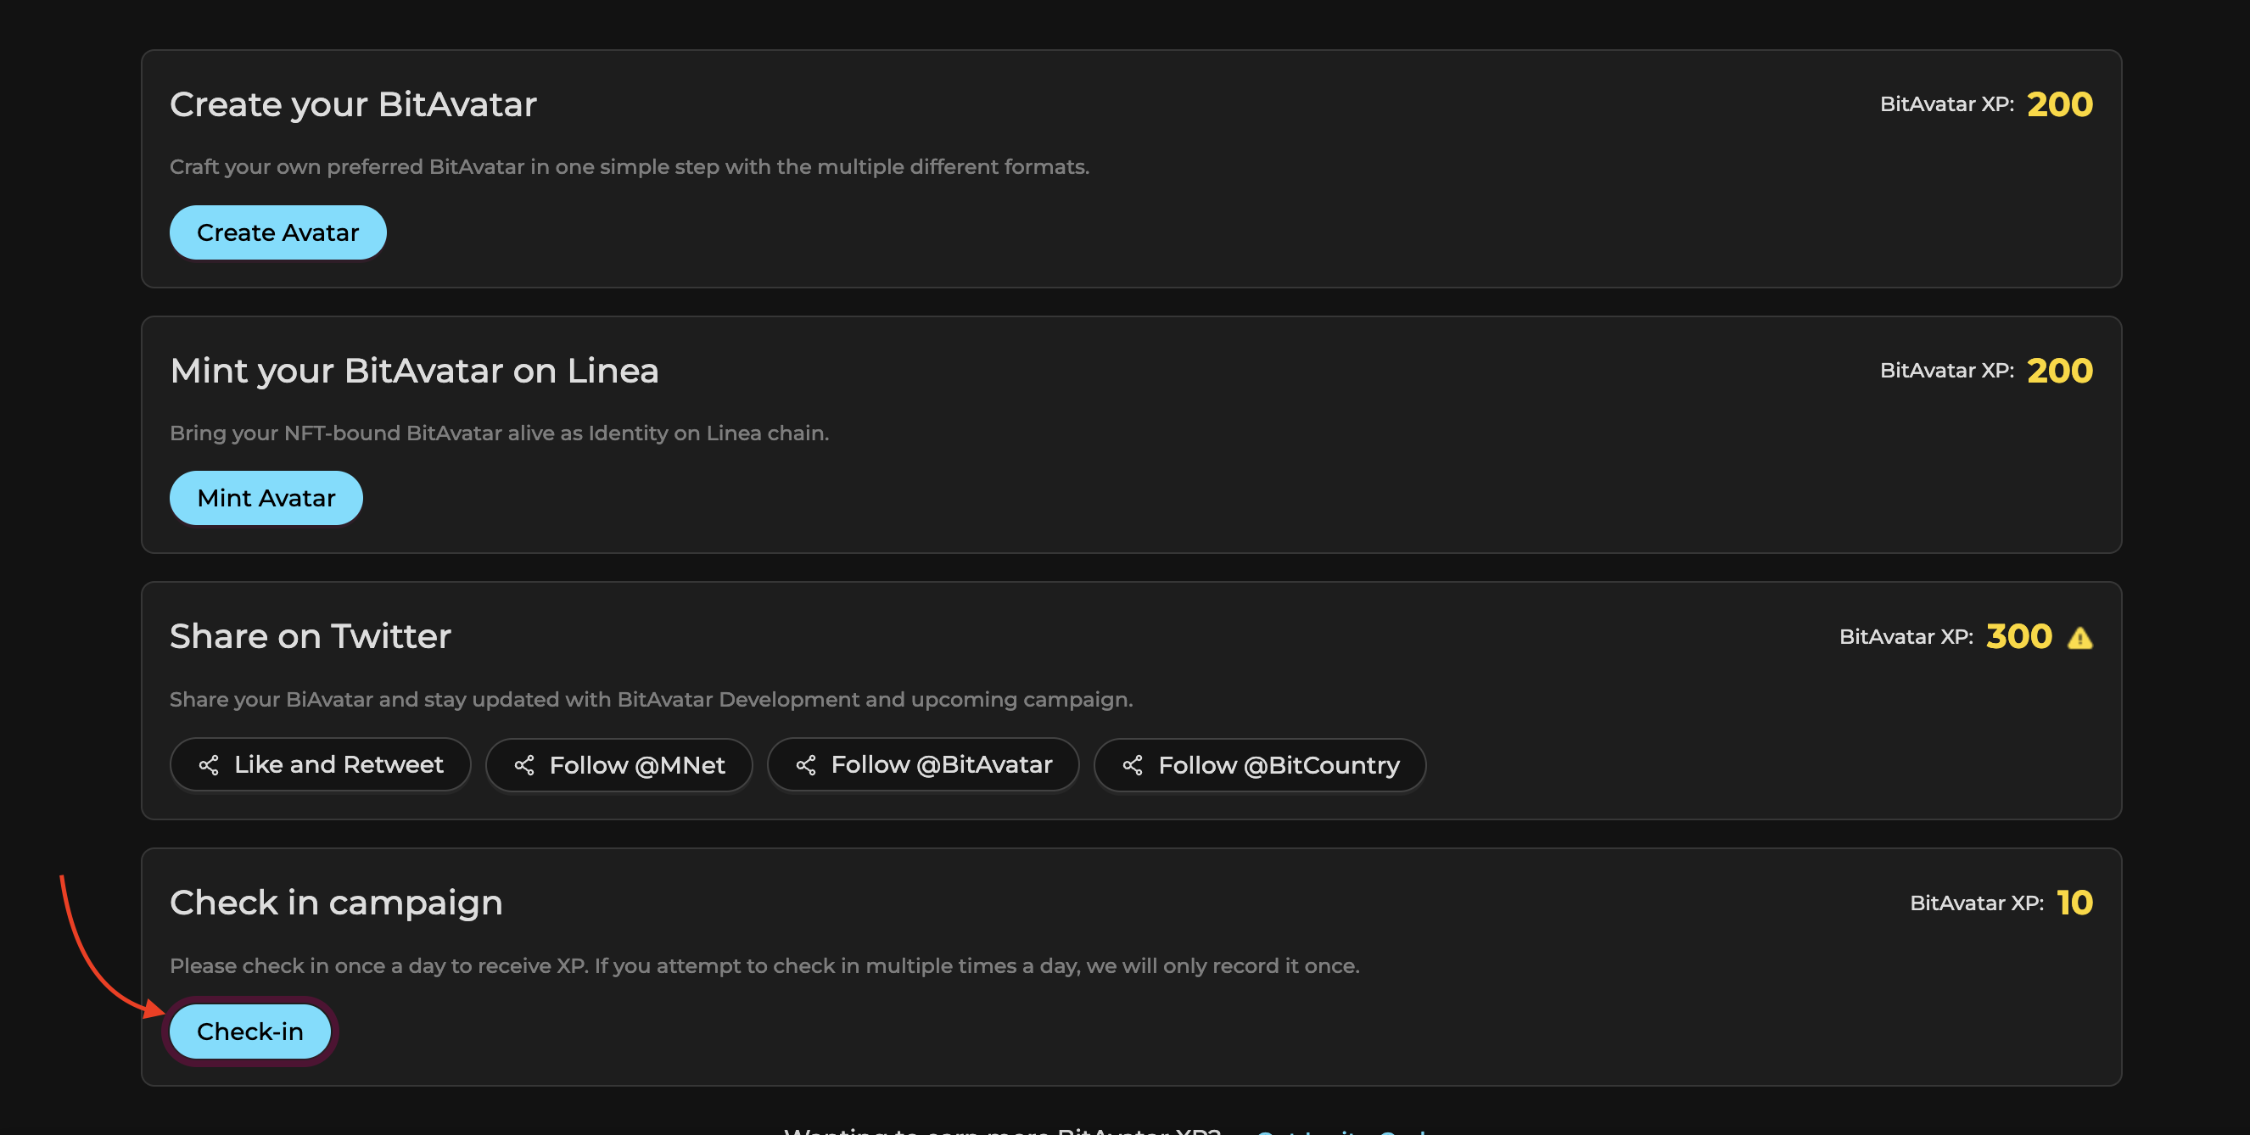Select the Follow @MNet button
2250x1135 pixels.
619,765
